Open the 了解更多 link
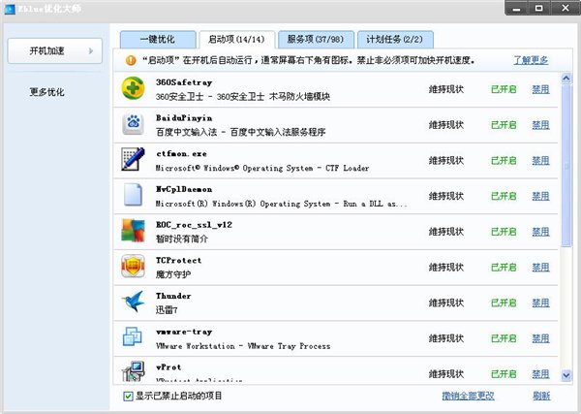The width and height of the screenshot is (581, 414). [x=531, y=60]
